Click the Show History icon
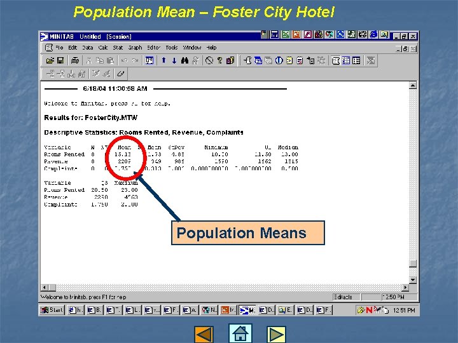This screenshot has height=343, width=458. [289, 61]
